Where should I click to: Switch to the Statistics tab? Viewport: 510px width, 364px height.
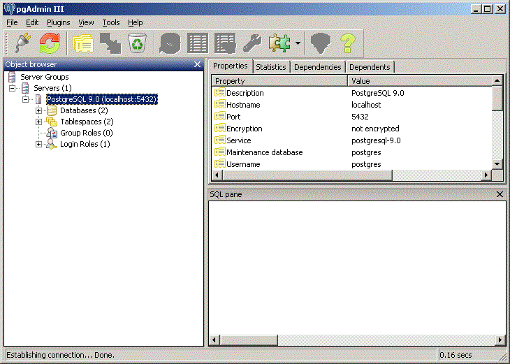(x=271, y=67)
